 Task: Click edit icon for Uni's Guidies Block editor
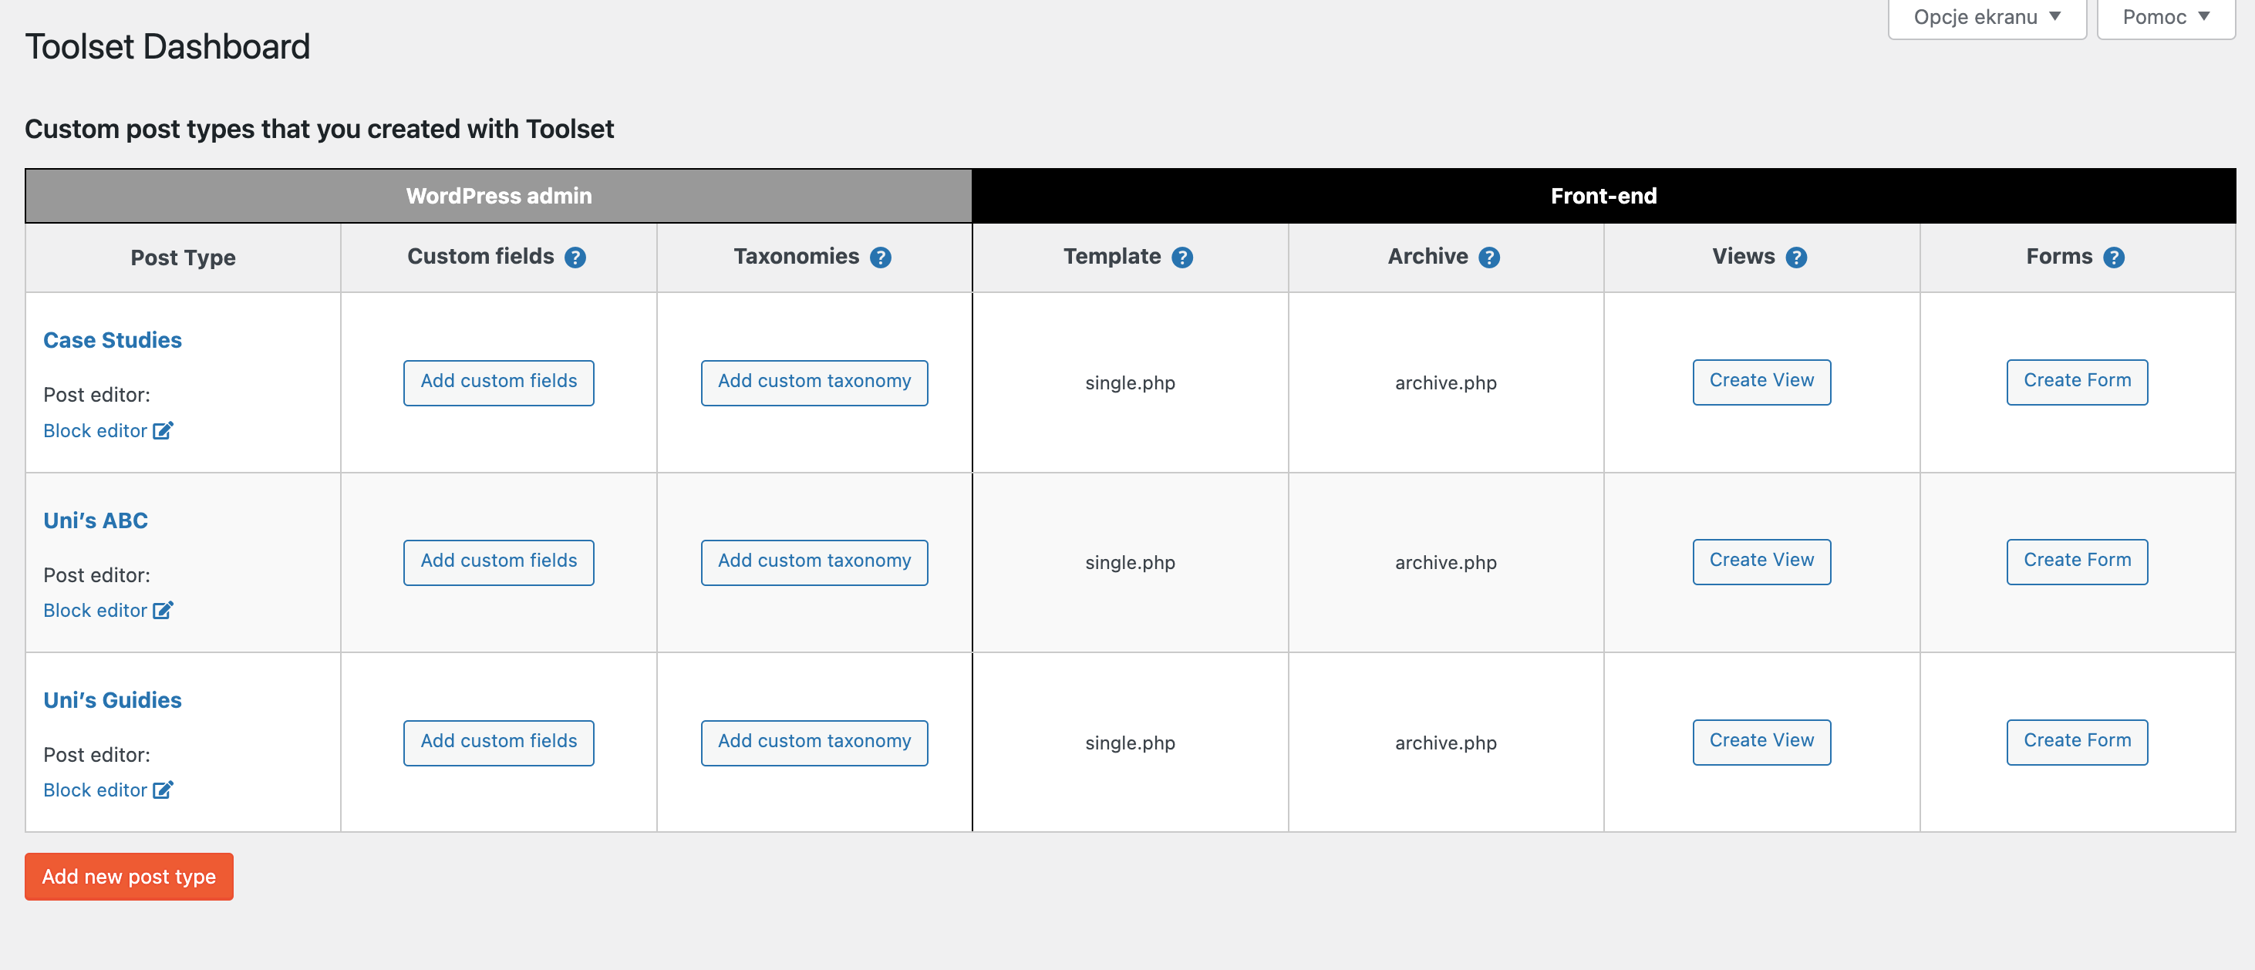163,789
